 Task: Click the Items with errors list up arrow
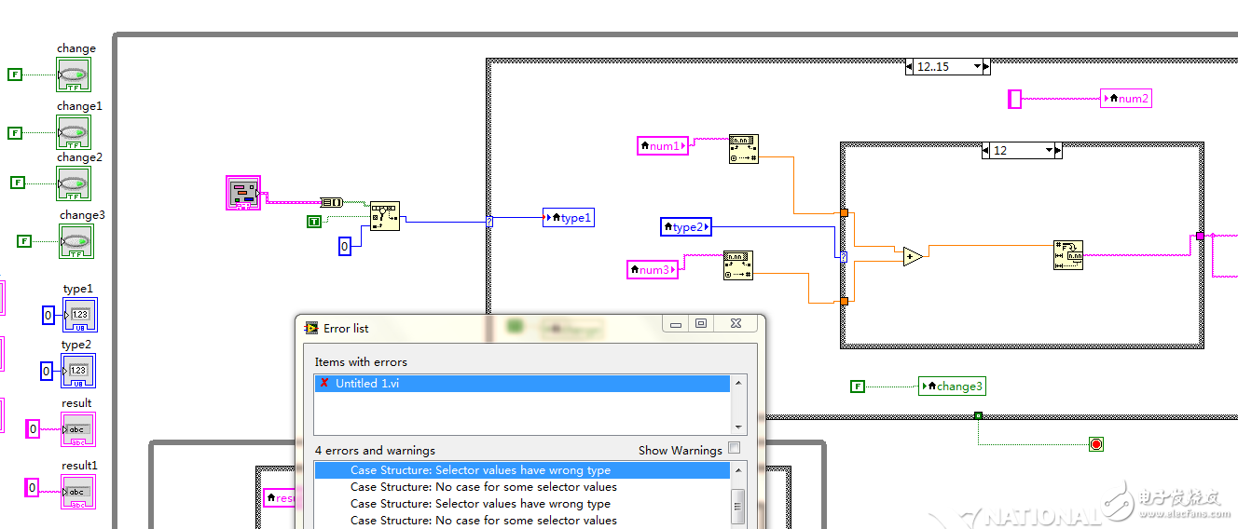pyautogui.click(x=740, y=382)
